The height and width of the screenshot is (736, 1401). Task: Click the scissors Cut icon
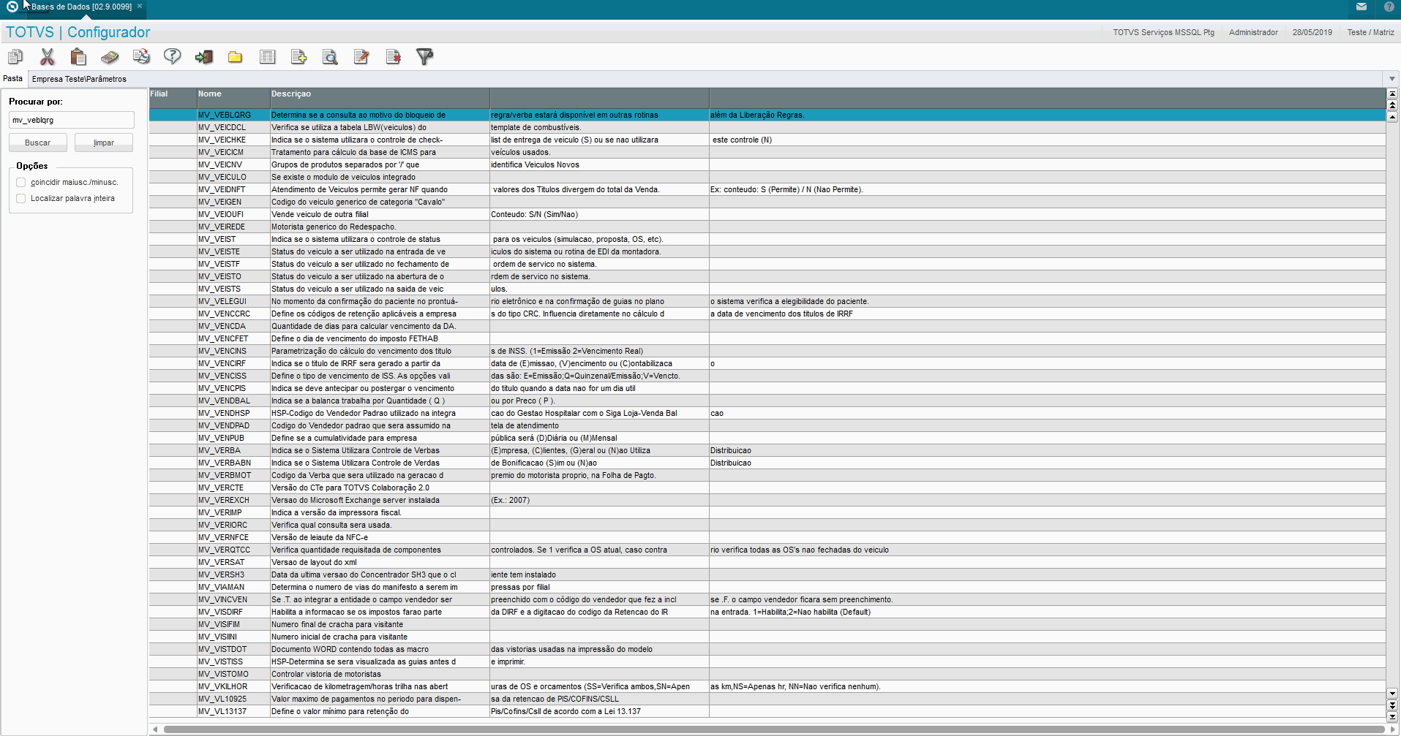tap(48, 56)
